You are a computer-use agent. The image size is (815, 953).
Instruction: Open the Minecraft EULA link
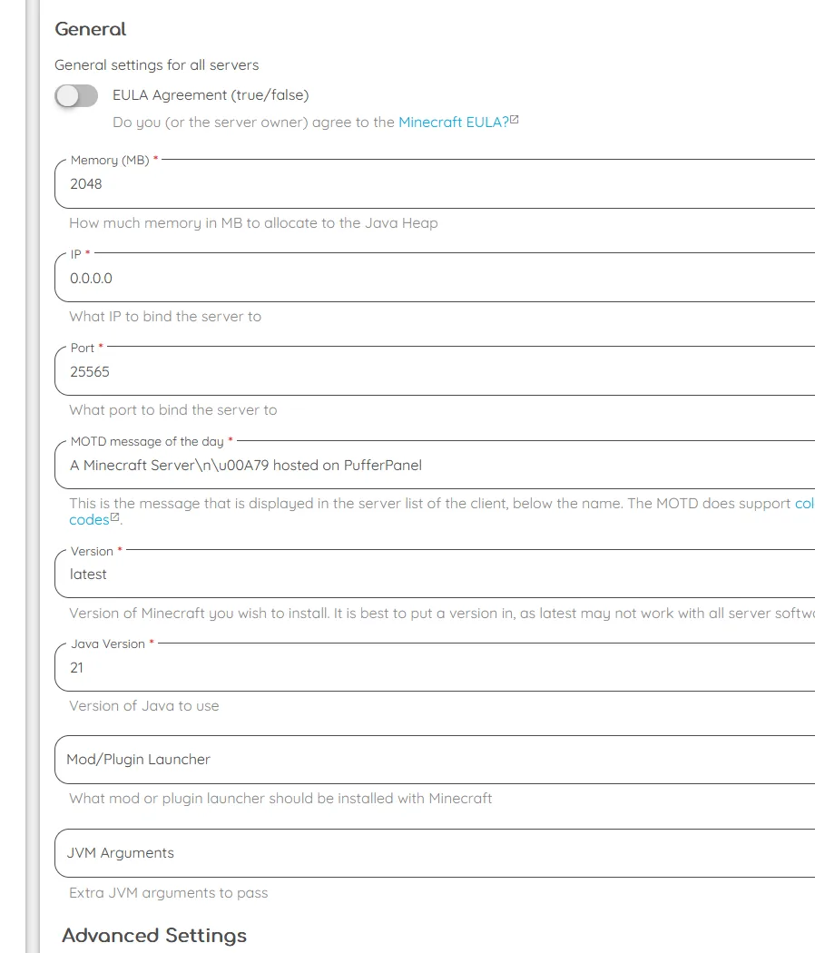453,122
